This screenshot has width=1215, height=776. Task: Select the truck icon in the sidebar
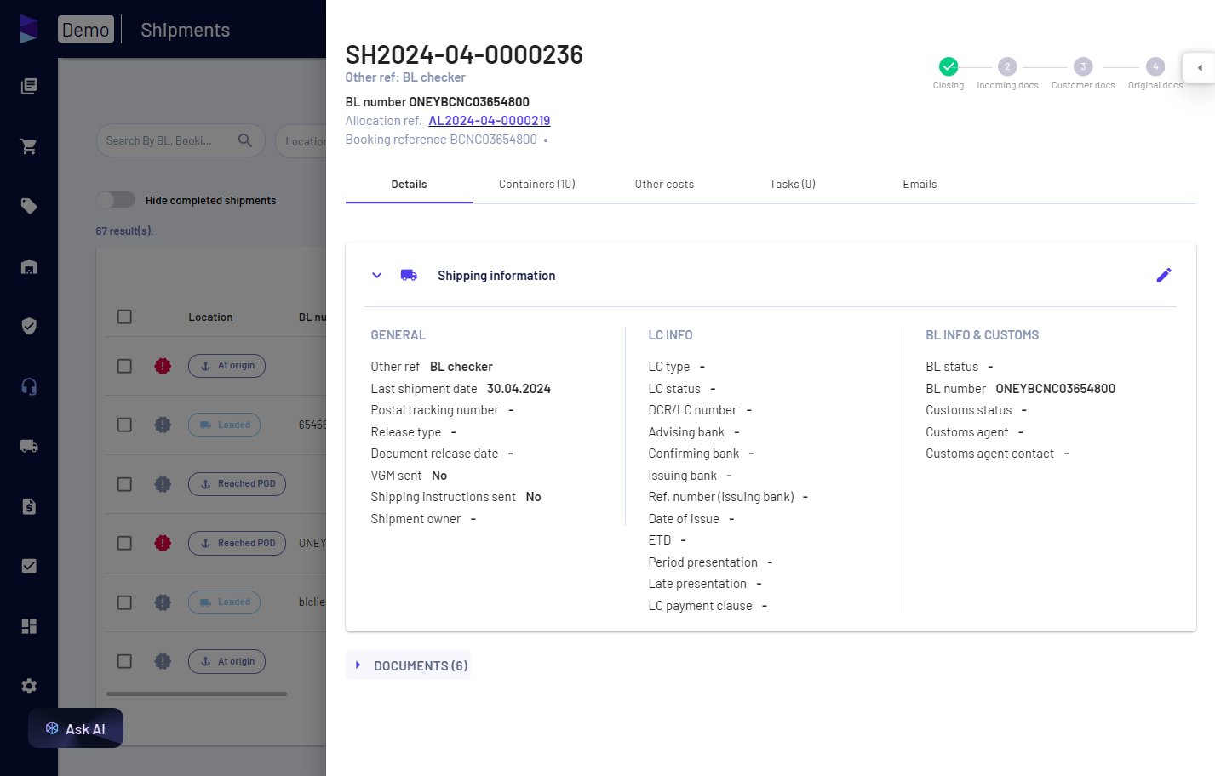click(29, 446)
